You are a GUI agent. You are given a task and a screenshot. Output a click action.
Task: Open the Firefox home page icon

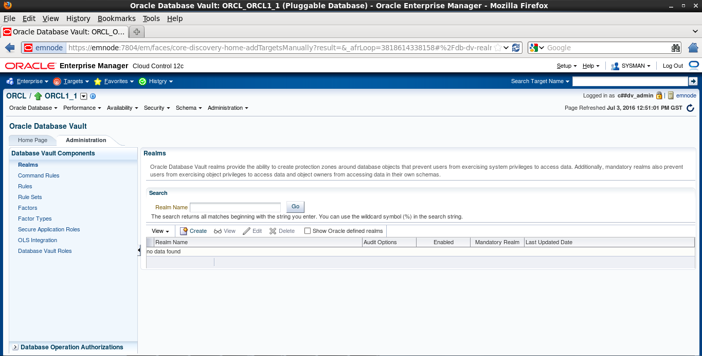693,48
